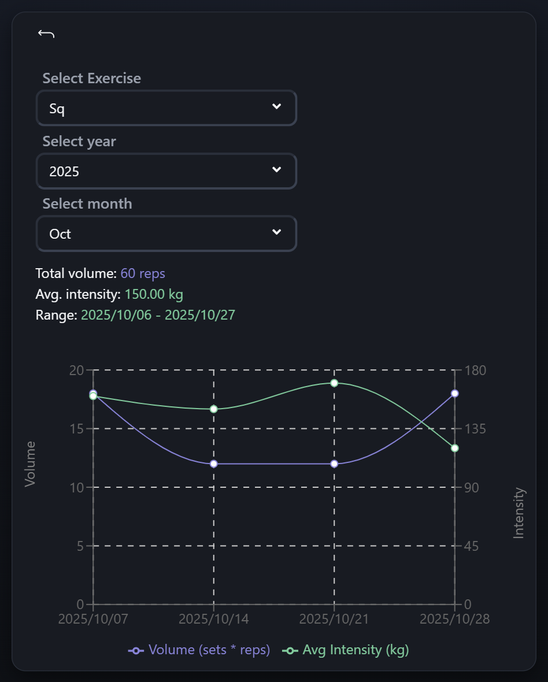Viewport: 548px width, 682px height.
Task: Click the volume data point on 2025/10/28
Action: point(454,393)
